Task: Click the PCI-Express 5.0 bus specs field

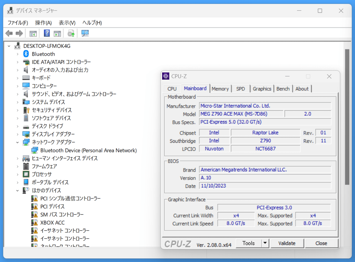Action: coord(265,122)
